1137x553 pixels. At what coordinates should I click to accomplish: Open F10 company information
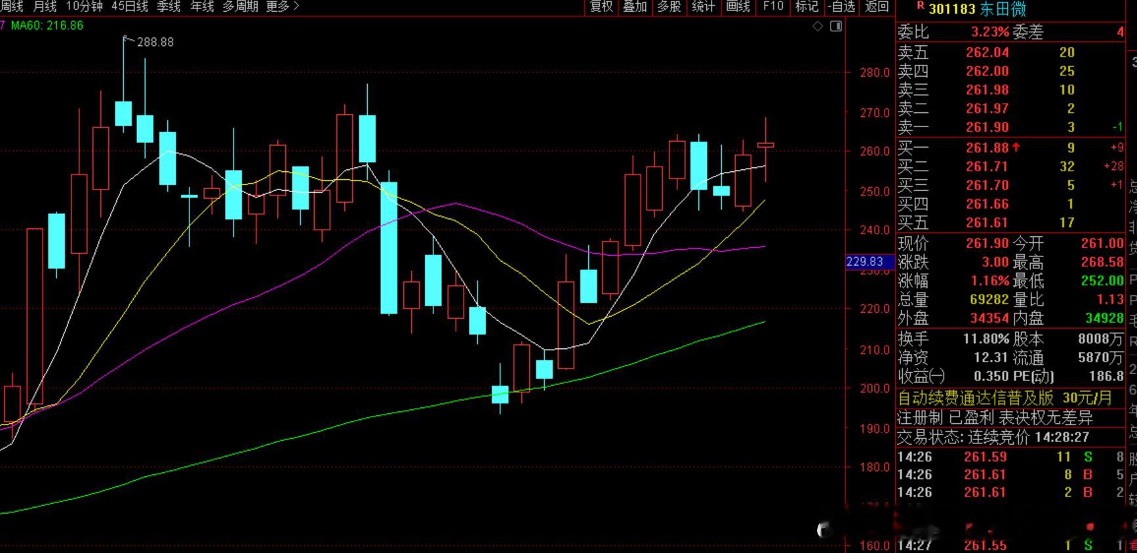coord(773,7)
